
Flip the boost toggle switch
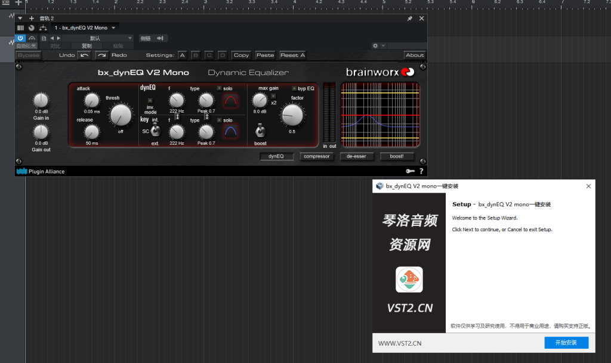tap(260, 131)
